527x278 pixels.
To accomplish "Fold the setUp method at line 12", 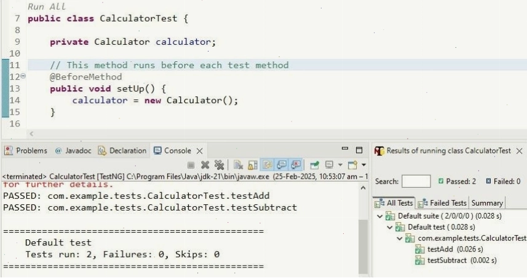I will tap(23, 76).
